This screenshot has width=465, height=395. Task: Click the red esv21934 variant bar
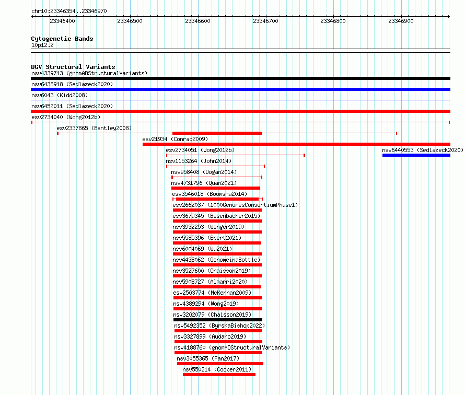(x=297, y=144)
